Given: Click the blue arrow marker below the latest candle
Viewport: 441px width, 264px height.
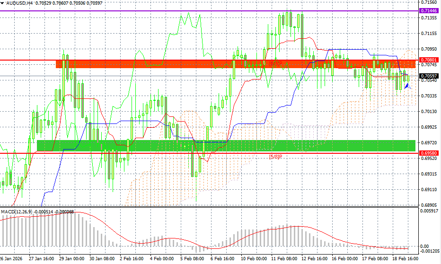Looking at the screenshot, I should click(x=407, y=86).
